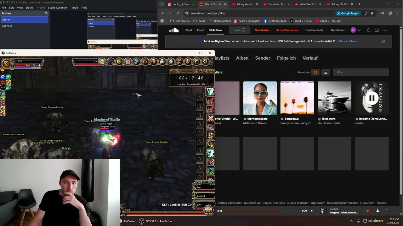This screenshot has height=226, width=403.
Task: Open the Ibiza Aura track cover
Action: pyautogui.click(x=334, y=98)
